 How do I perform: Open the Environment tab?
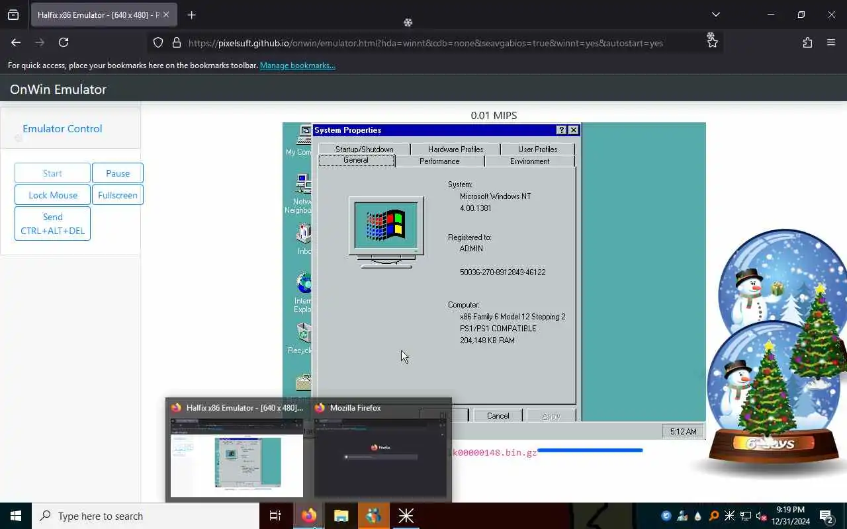pyautogui.click(x=529, y=161)
